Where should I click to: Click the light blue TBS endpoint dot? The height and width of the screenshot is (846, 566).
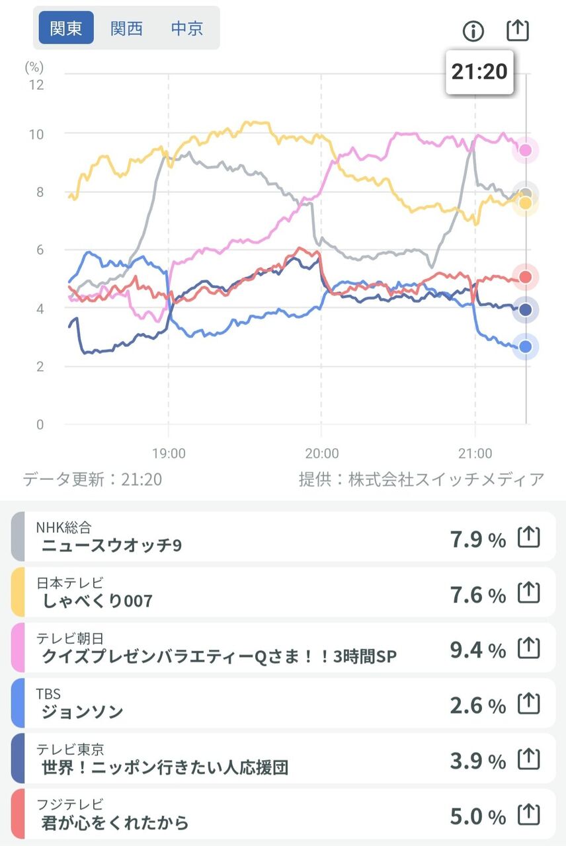tap(526, 346)
